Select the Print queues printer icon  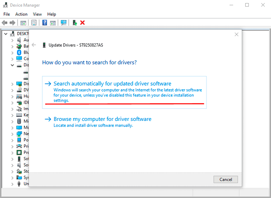coord(19,146)
